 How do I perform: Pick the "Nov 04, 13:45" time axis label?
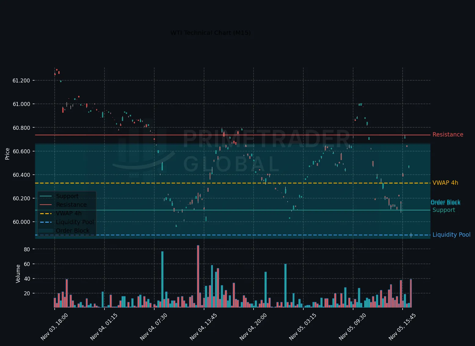(203, 327)
